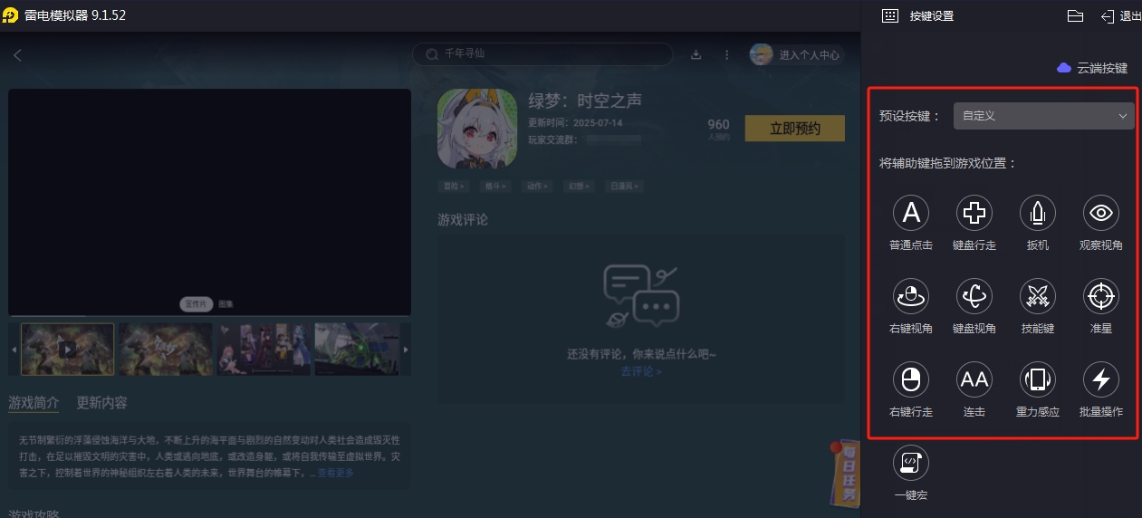Open the 预设按键 自定义 dropdown
Image resolution: width=1142 pixels, height=518 pixels.
point(1043,116)
